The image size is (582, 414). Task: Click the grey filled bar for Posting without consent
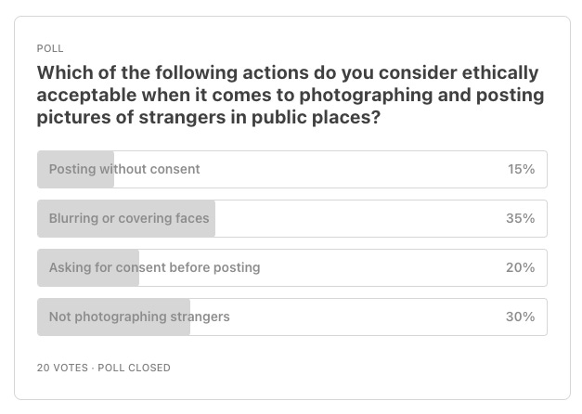click(76, 169)
